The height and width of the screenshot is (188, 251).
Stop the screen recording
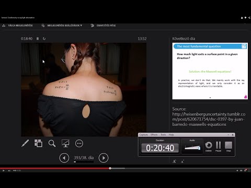(229, 147)
